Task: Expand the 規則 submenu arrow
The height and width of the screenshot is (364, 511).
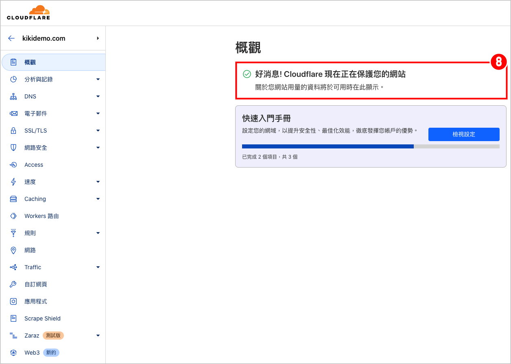Action: (x=98, y=233)
